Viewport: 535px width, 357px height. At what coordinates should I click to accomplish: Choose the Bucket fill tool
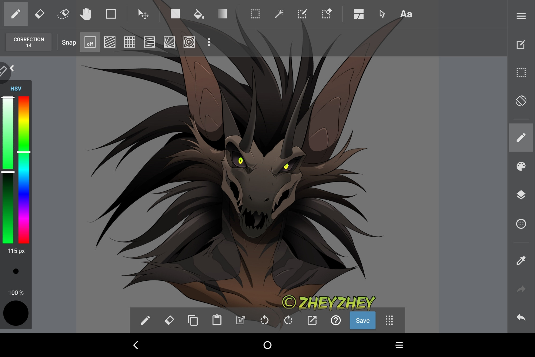click(x=199, y=14)
